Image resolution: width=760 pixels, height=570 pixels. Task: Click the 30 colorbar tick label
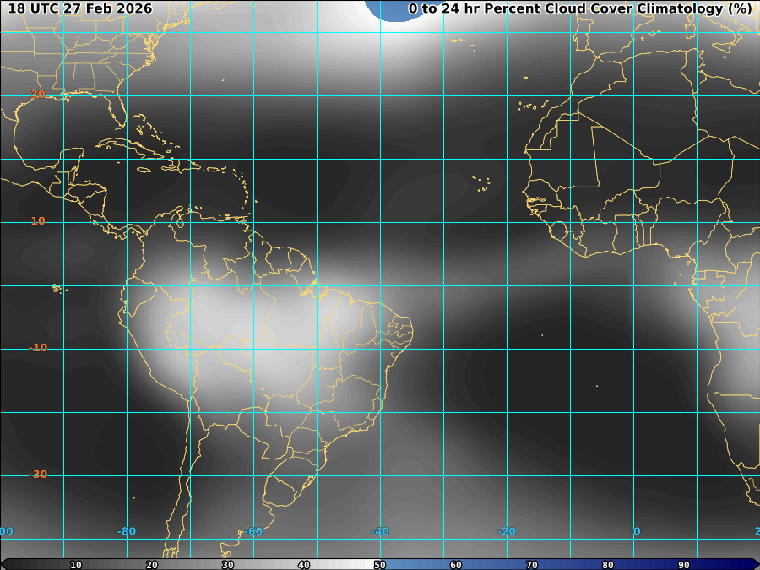coord(228,565)
